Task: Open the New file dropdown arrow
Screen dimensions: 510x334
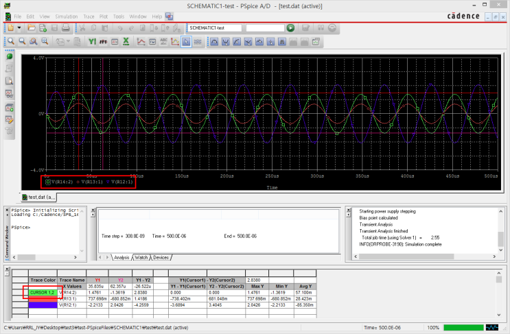Action: [x=19, y=28]
